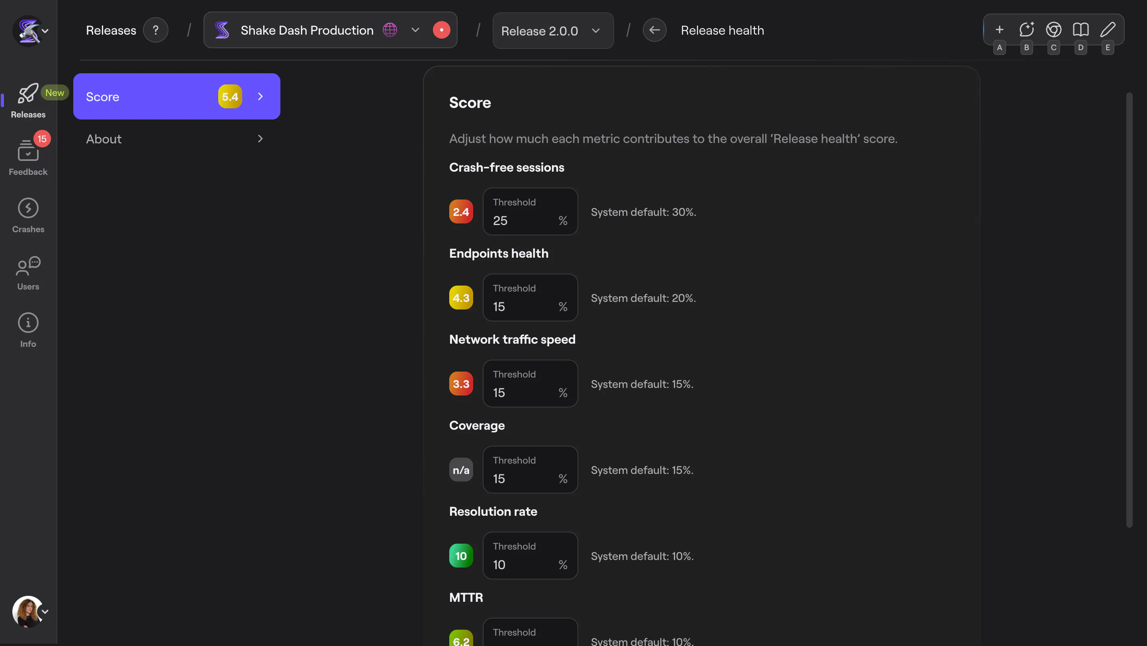The height and width of the screenshot is (646, 1147).
Task: Click the Resolution rate threshold field
Action: click(530, 556)
